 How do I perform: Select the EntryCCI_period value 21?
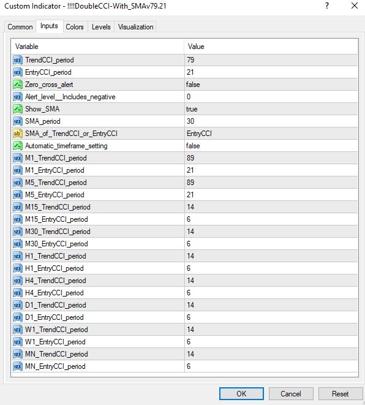190,72
